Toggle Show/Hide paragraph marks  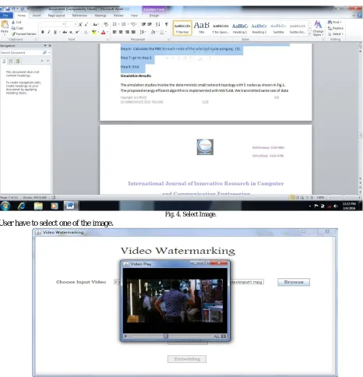(167, 24)
